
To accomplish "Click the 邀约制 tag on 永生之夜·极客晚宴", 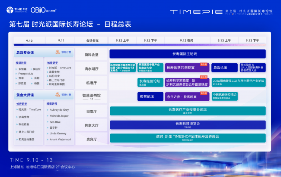I will (x=204, y=93).
